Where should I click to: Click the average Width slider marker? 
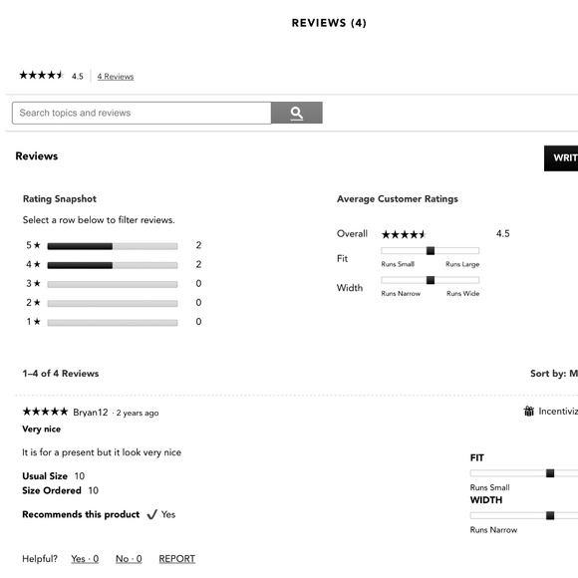point(431,280)
